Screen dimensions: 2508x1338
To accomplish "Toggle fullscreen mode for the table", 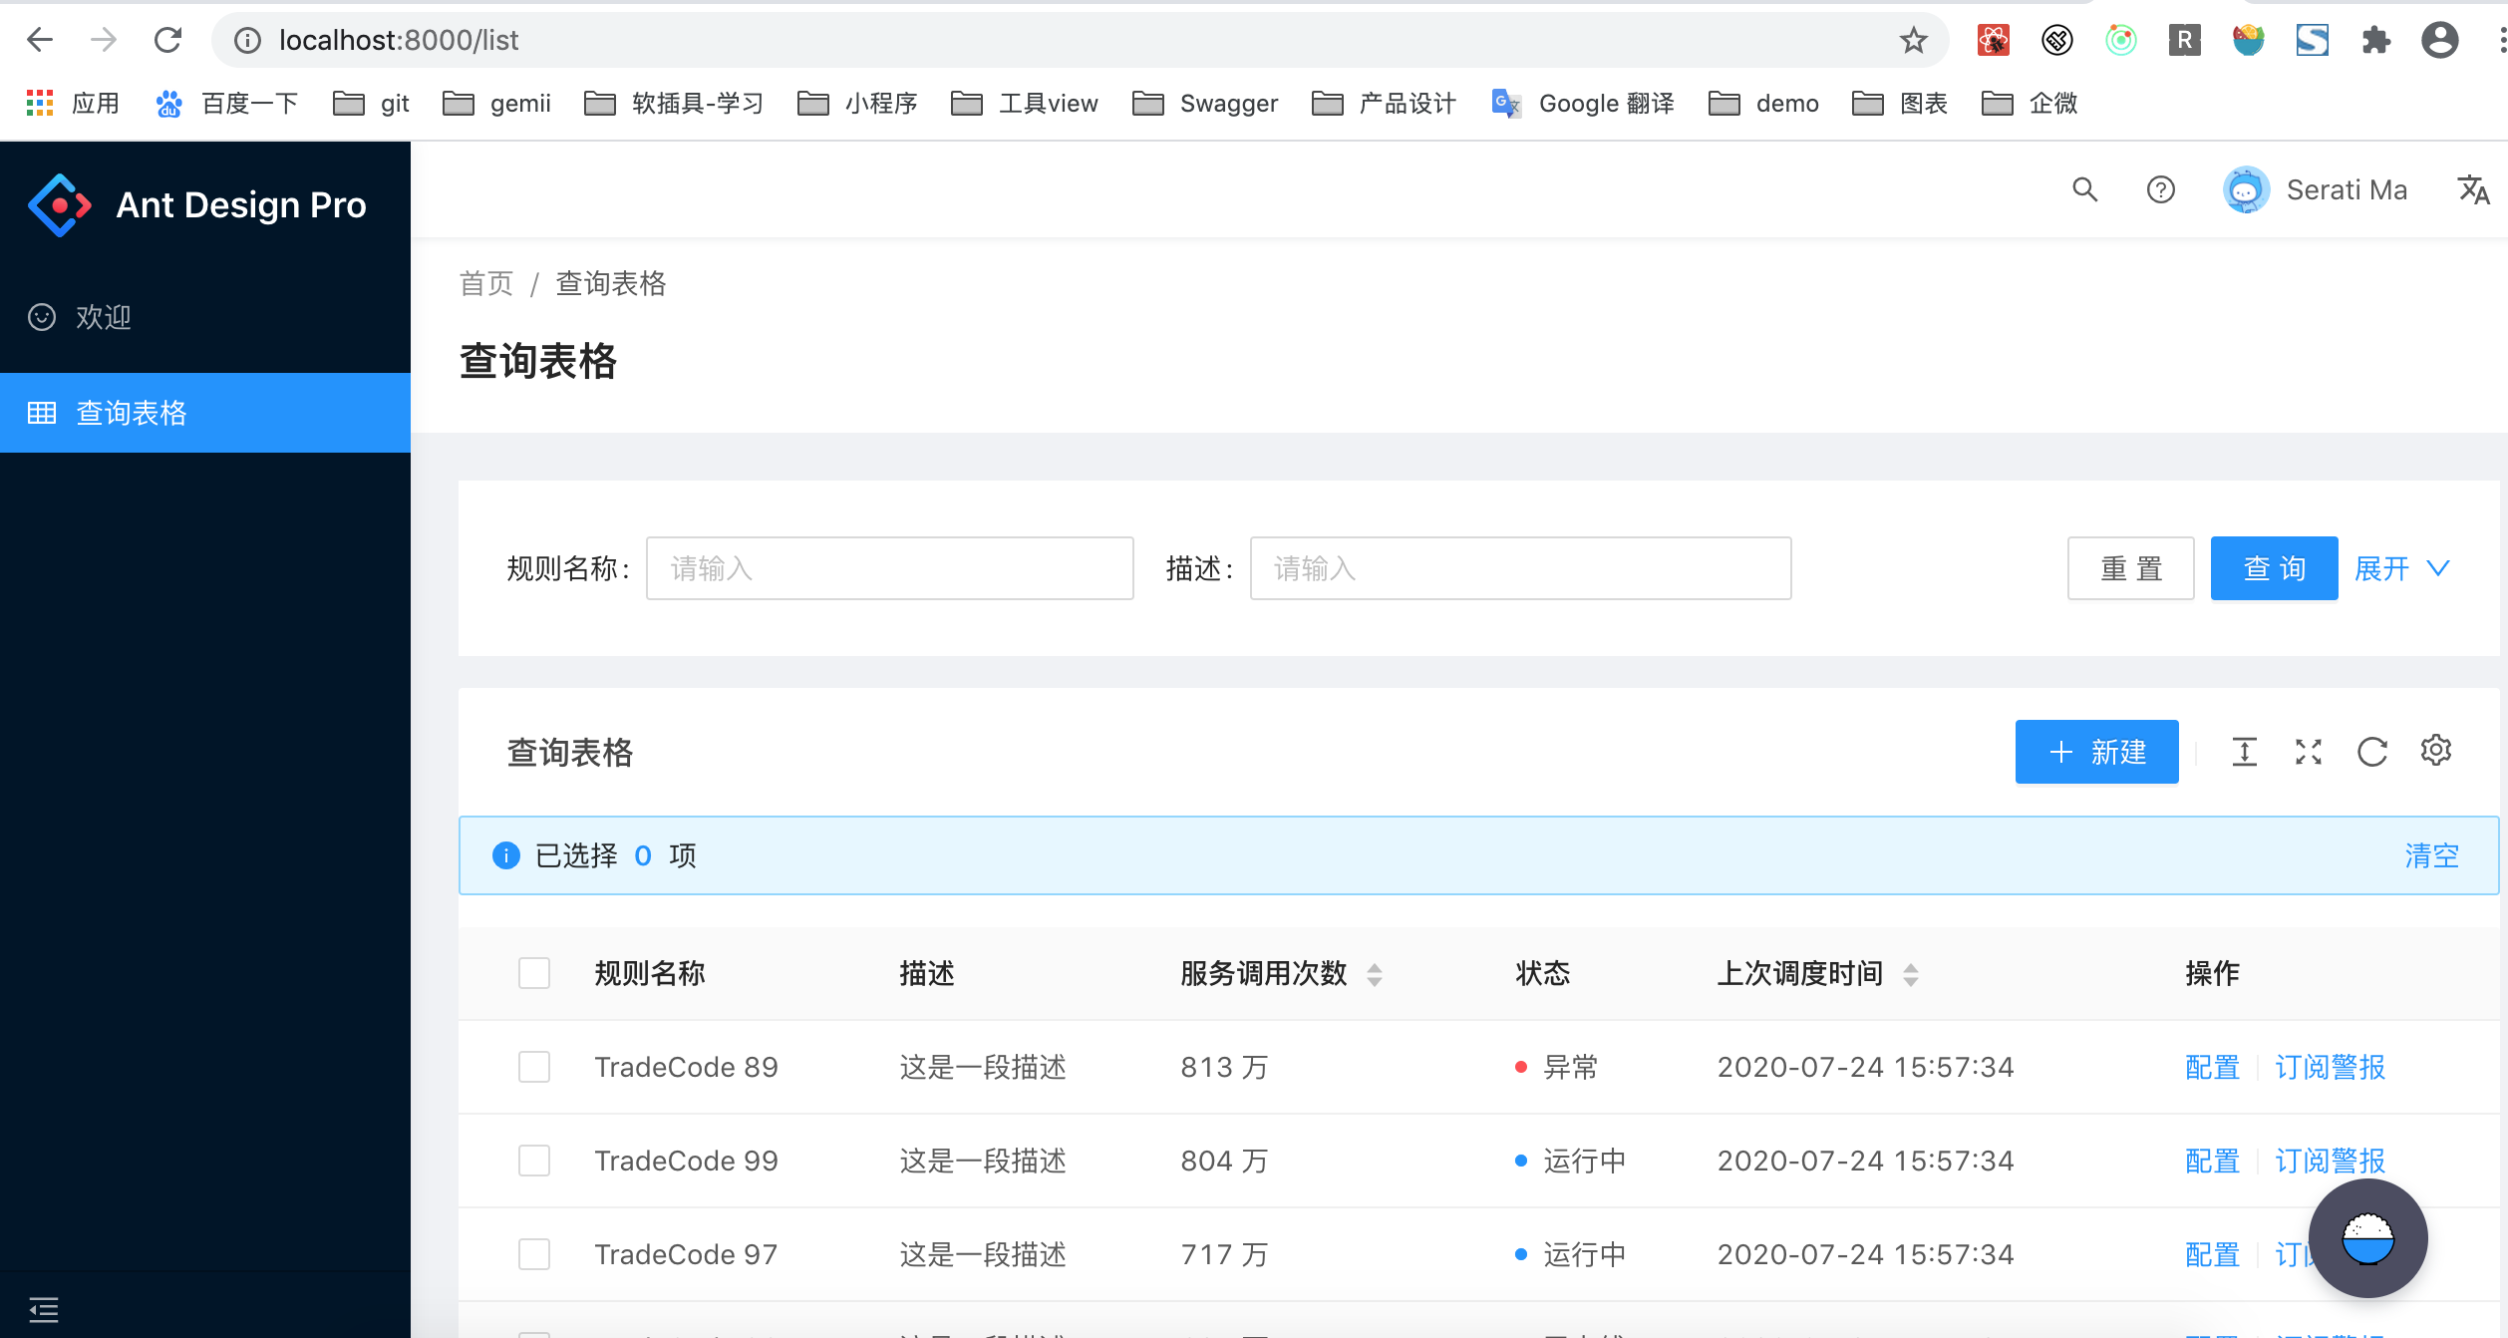I will [x=2308, y=752].
